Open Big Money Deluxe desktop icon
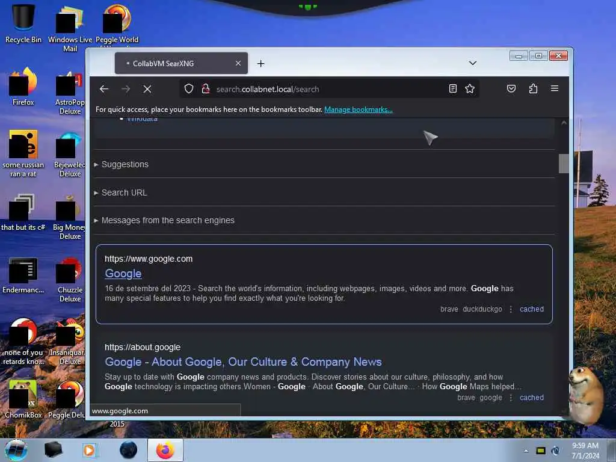616x462 pixels. point(70,216)
